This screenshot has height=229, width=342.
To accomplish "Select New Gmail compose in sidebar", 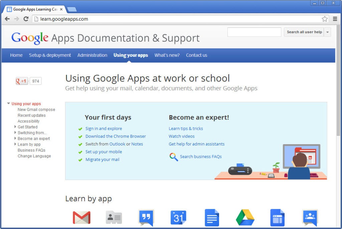I will (x=36, y=109).
